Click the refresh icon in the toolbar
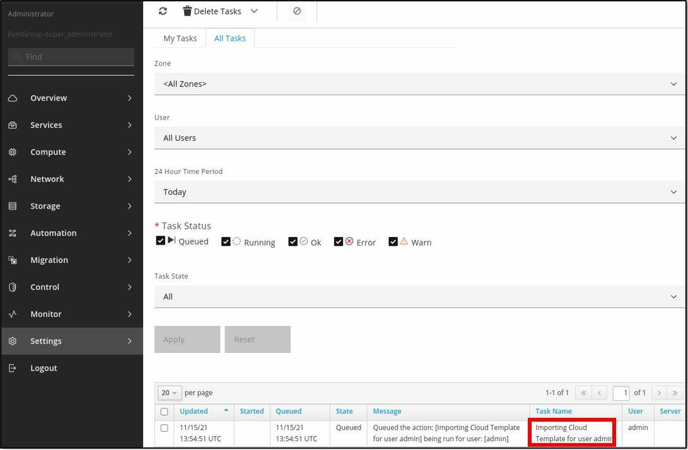Image resolution: width=688 pixels, height=450 pixels. pos(163,11)
